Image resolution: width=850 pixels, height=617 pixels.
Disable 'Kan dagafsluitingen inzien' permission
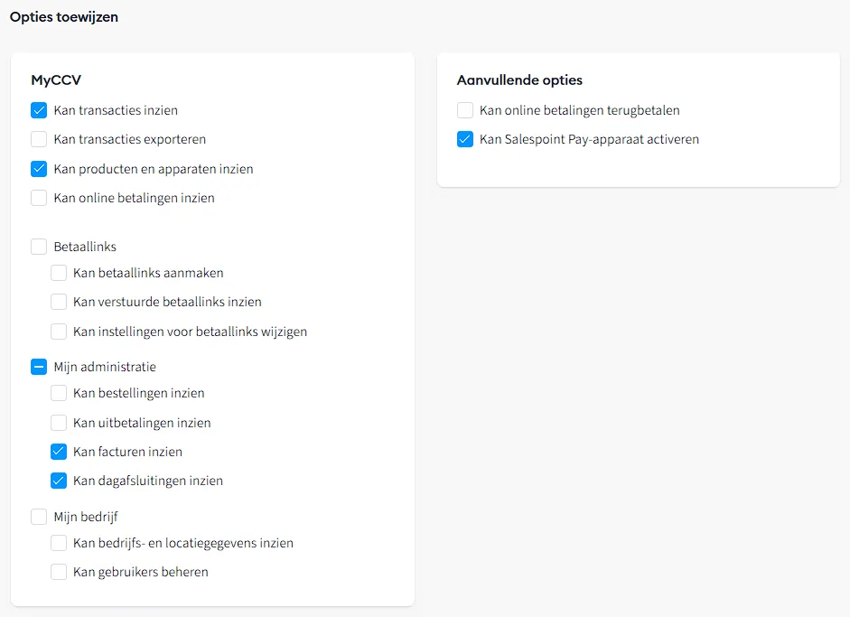[59, 481]
